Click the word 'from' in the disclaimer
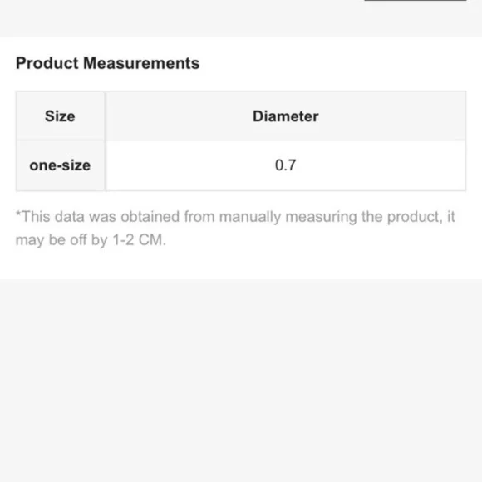Image resolution: width=482 pixels, height=482 pixels. click(x=199, y=217)
